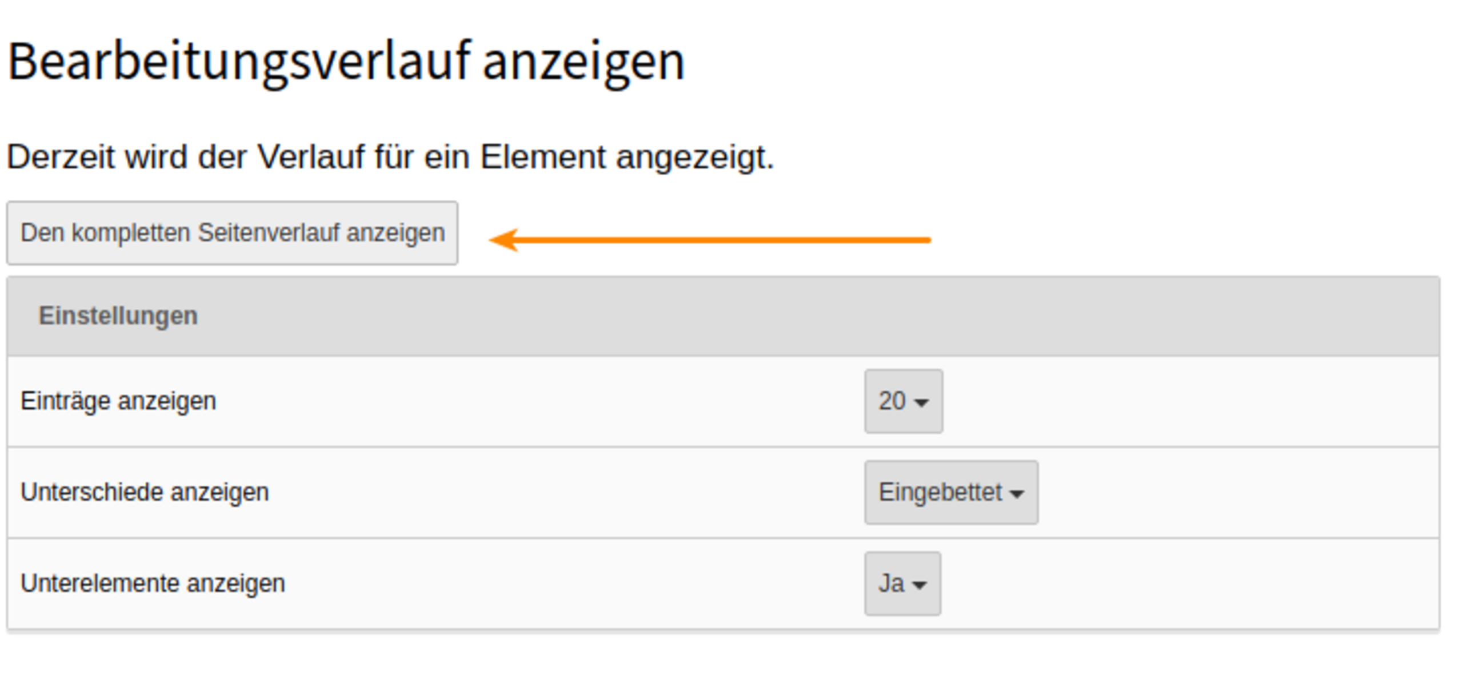Screen dimensions: 1463x681
Task: Click the 'Bearbeitungsverlauf anzeigen' page heading
Action: [346, 62]
